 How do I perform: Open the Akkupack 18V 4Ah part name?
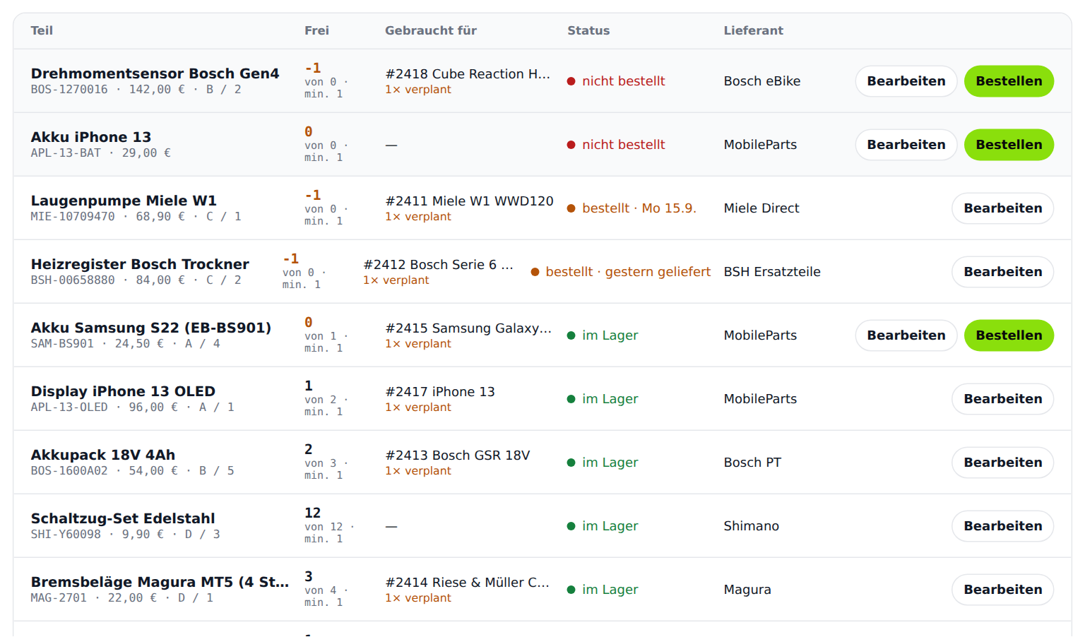(102, 455)
